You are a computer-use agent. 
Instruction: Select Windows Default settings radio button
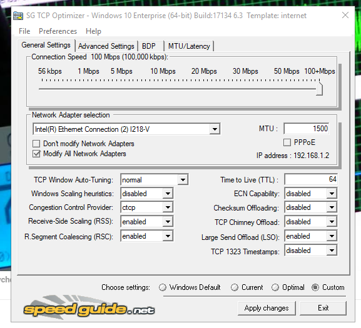tap(163, 287)
